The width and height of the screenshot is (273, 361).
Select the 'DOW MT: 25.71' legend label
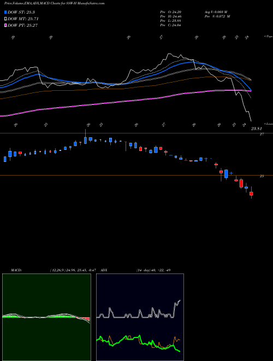(23, 19)
